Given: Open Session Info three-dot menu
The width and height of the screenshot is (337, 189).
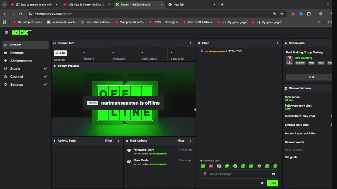Looking at the screenshot, I should (x=191, y=43).
